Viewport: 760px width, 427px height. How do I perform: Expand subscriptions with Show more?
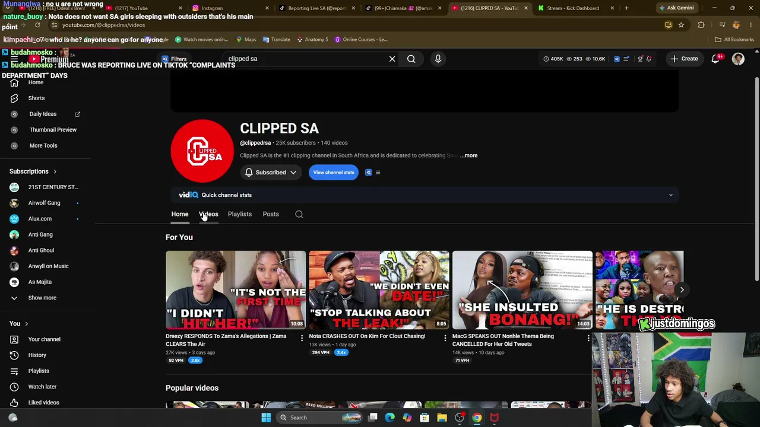(x=42, y=298)
